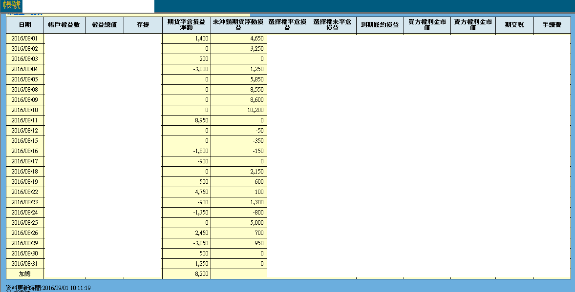Select the 2016/08/04 date cell
The image size is (575, 292).
[25, 69]
